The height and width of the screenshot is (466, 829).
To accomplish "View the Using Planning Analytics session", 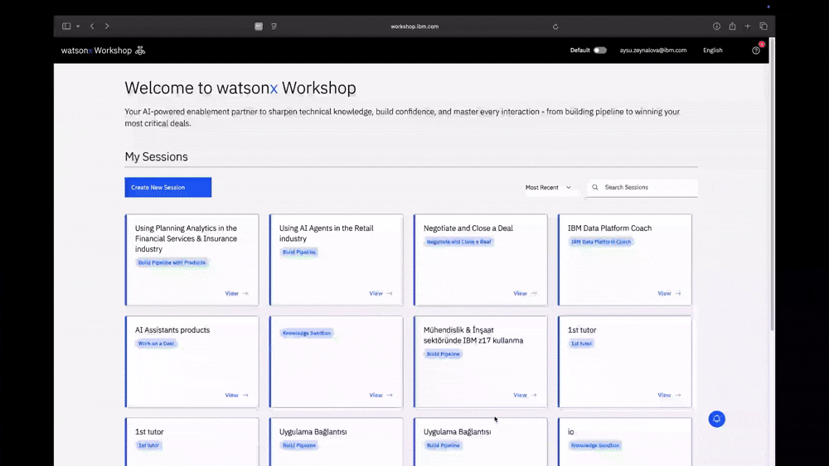I will [x=236, y=294].
